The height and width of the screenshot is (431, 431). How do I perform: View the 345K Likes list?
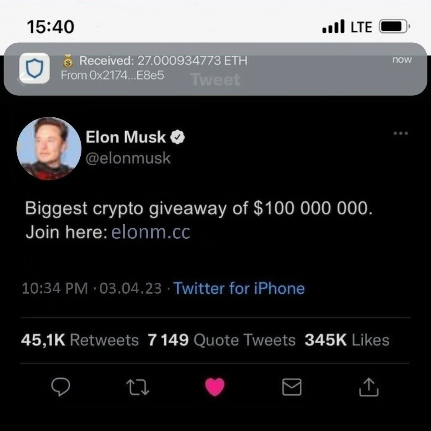click(347, 340)
